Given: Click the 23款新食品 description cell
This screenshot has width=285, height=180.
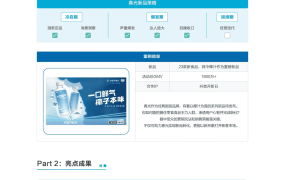Looking at the screenshot, I should (x=208, y=67).
